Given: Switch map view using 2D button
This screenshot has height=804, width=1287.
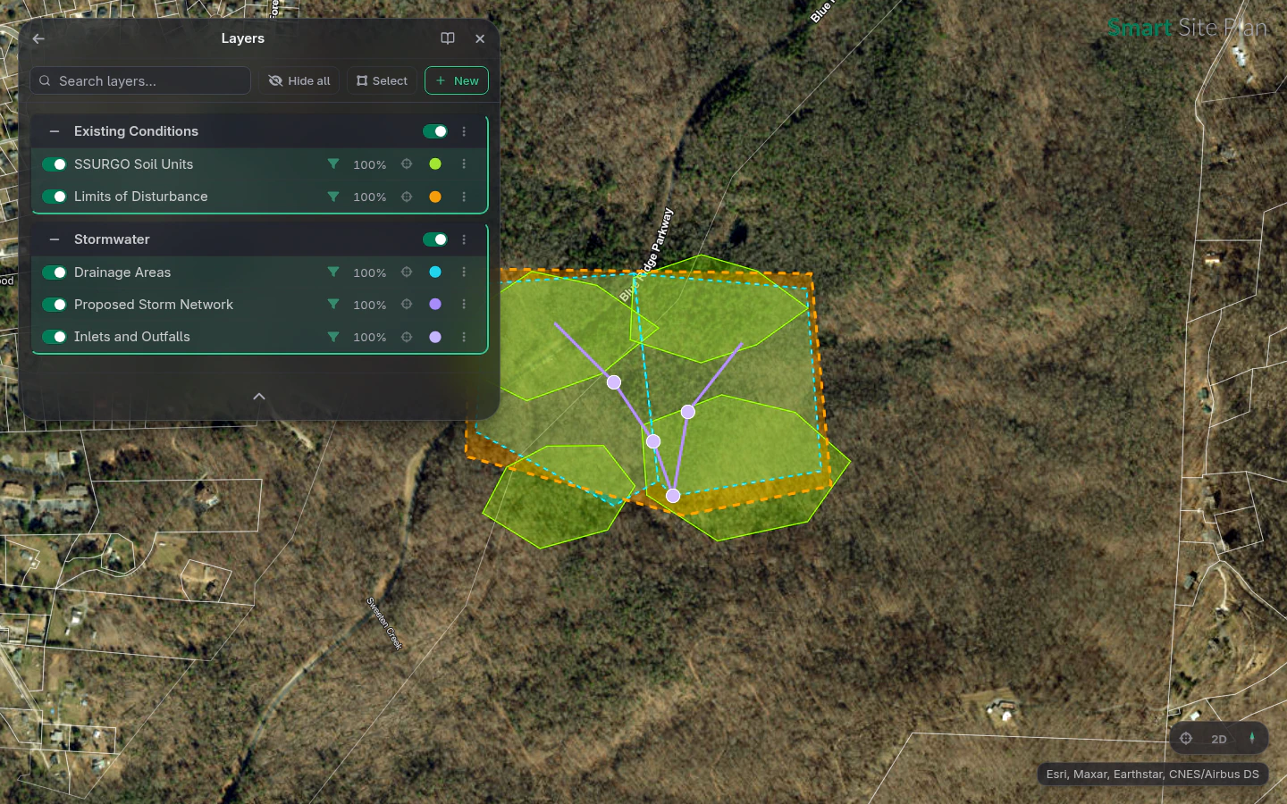Looking at the screenshot, I should pyautogui.click(x=1219, y=739).
